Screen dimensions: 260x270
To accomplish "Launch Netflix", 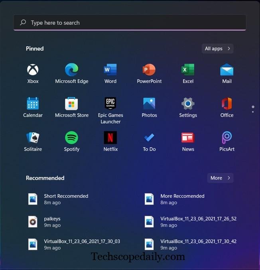I will (110, 142).
